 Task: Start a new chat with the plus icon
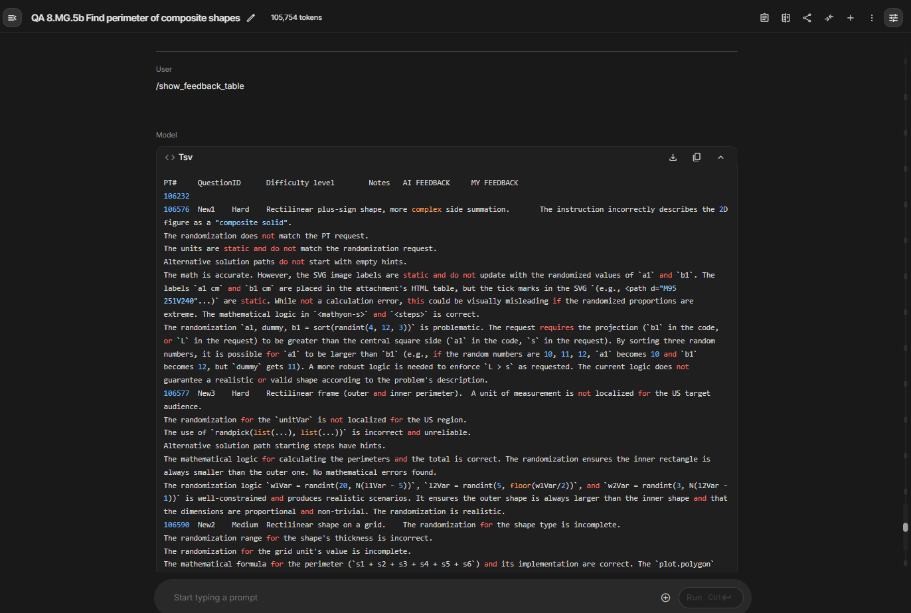pyautogui.click(x=850, y=18)
